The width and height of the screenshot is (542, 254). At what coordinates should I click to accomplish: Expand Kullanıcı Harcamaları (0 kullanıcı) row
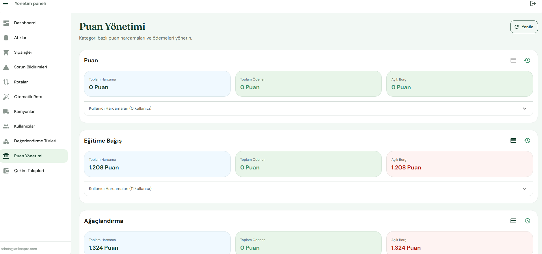(308, 109)
